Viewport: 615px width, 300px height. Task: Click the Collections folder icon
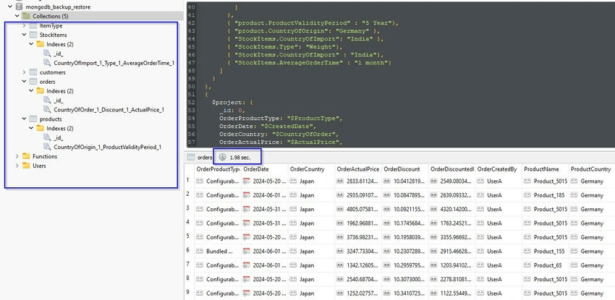click(x=26, y=16)
